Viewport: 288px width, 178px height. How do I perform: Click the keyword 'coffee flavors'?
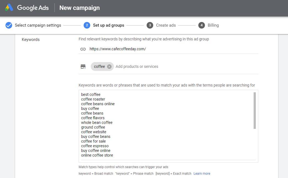(x=93, y=118)
